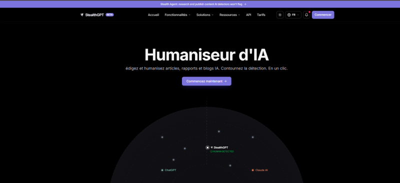
Task: Click the arrow icon in announcement banner
Action: (245, 4)
